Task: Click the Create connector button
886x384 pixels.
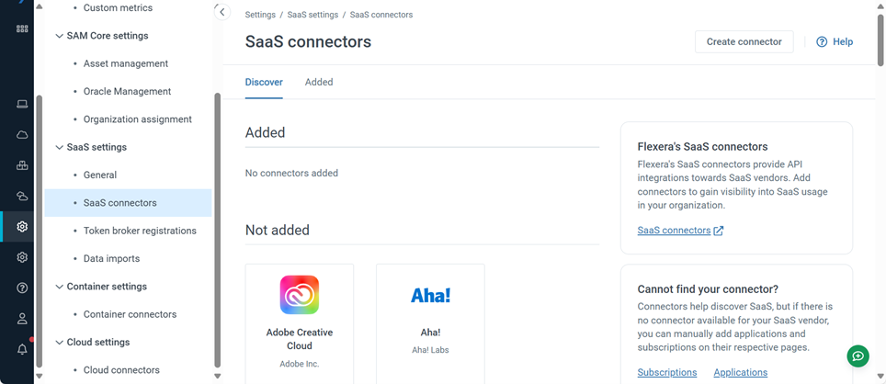Action: pyautogui.click(x=744, y=41)
